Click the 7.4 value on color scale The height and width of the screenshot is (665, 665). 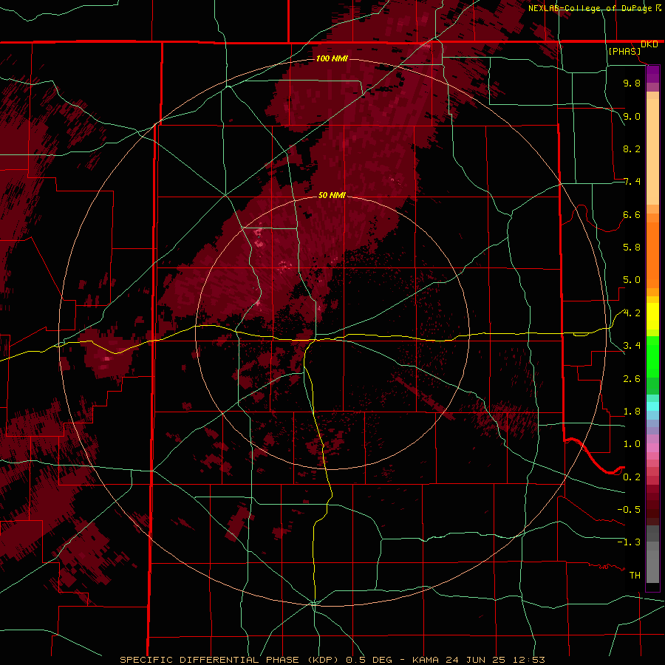click(632, 182)
